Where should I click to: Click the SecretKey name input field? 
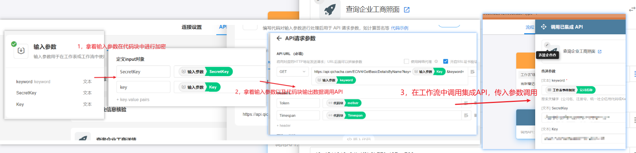[x=143, y=72]
